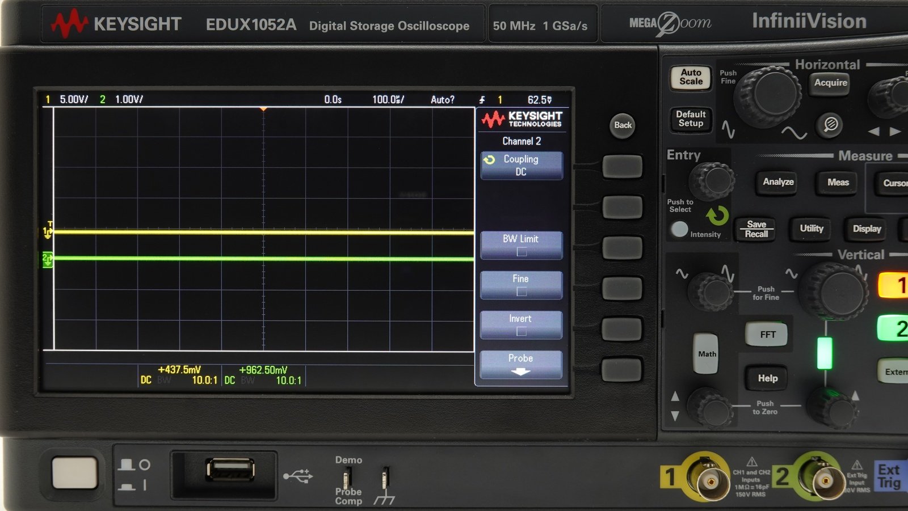Click the channel 2 position knob
Image resolution: width=908 pixels, height=511 pixels.
coord(833,407)
